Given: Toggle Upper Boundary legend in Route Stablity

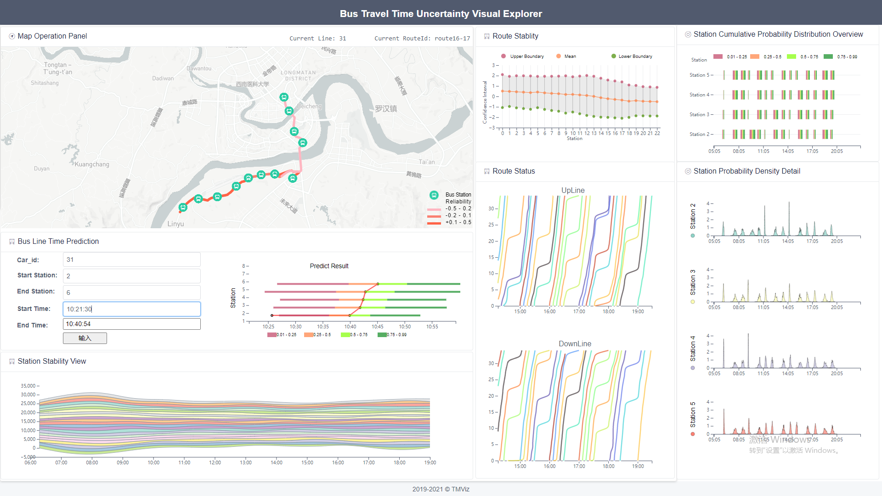Looking at the screenshot, I should tap(503, 56).
